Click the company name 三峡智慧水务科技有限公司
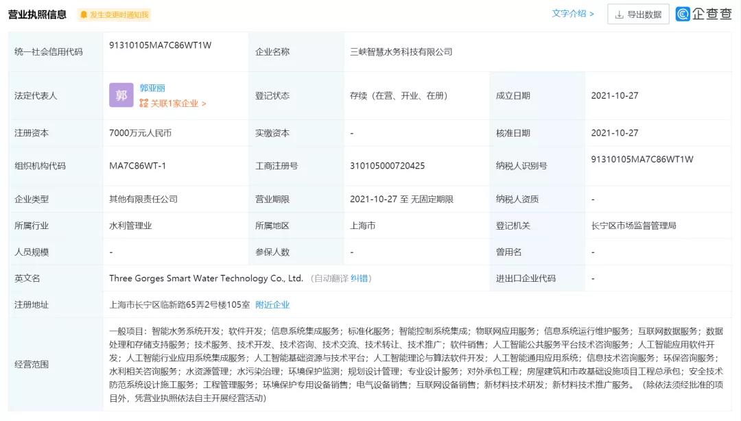741x421 pixels. [x=401, y=51]
